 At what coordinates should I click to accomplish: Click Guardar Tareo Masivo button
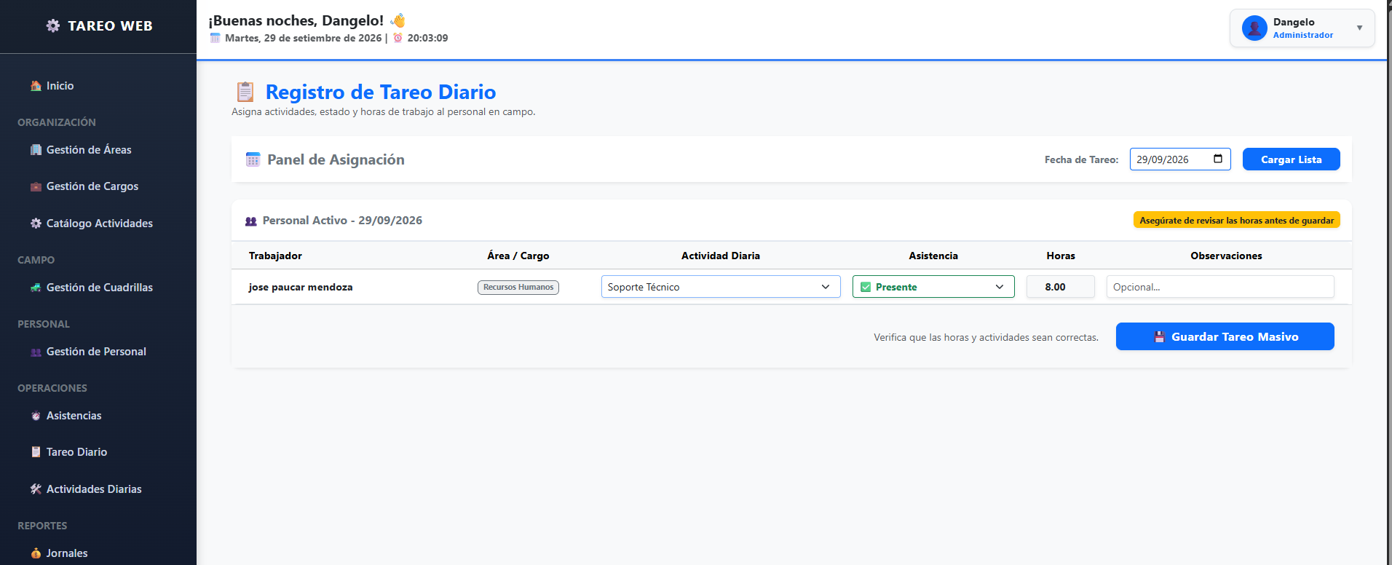[x=1225, y=336]
